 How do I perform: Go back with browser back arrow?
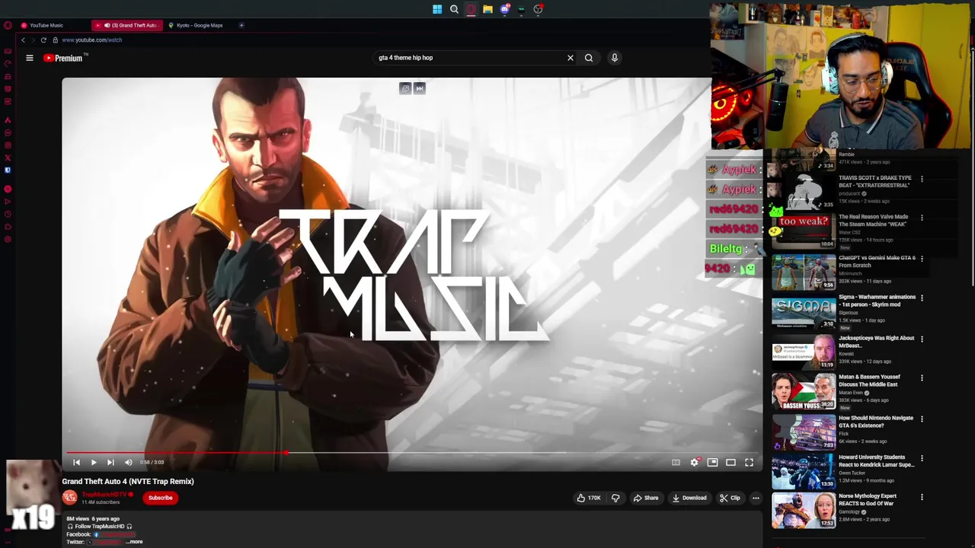(x=24, y=40)
